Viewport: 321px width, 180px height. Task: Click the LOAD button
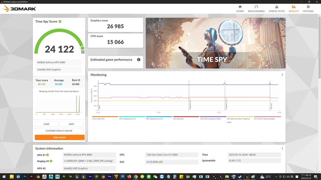click(46, 124)
